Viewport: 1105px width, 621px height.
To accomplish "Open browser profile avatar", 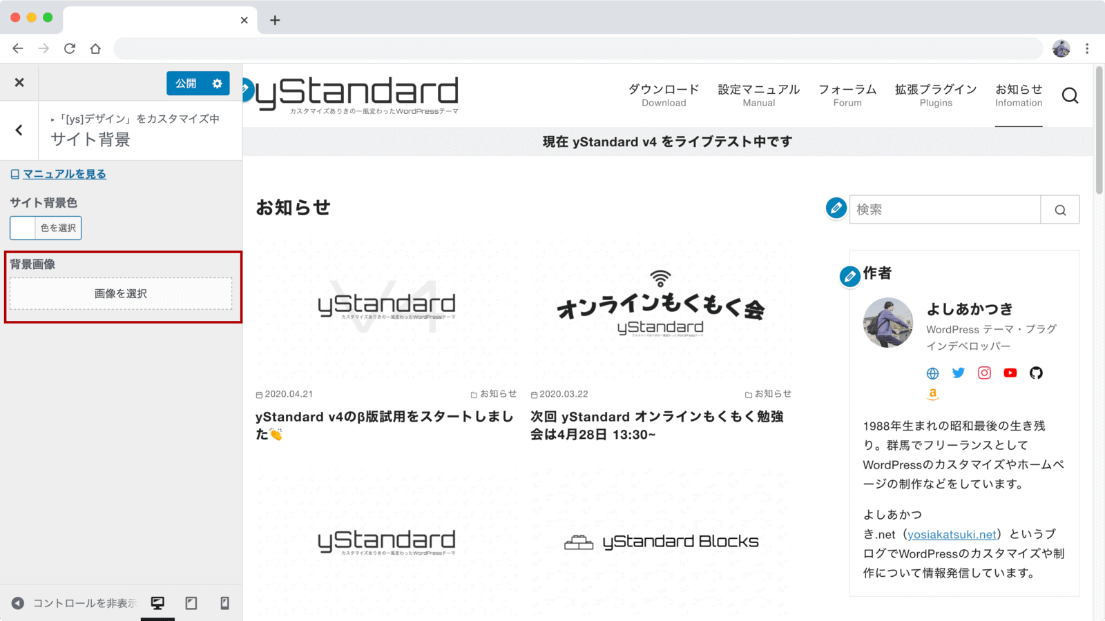I will 1061,48.
